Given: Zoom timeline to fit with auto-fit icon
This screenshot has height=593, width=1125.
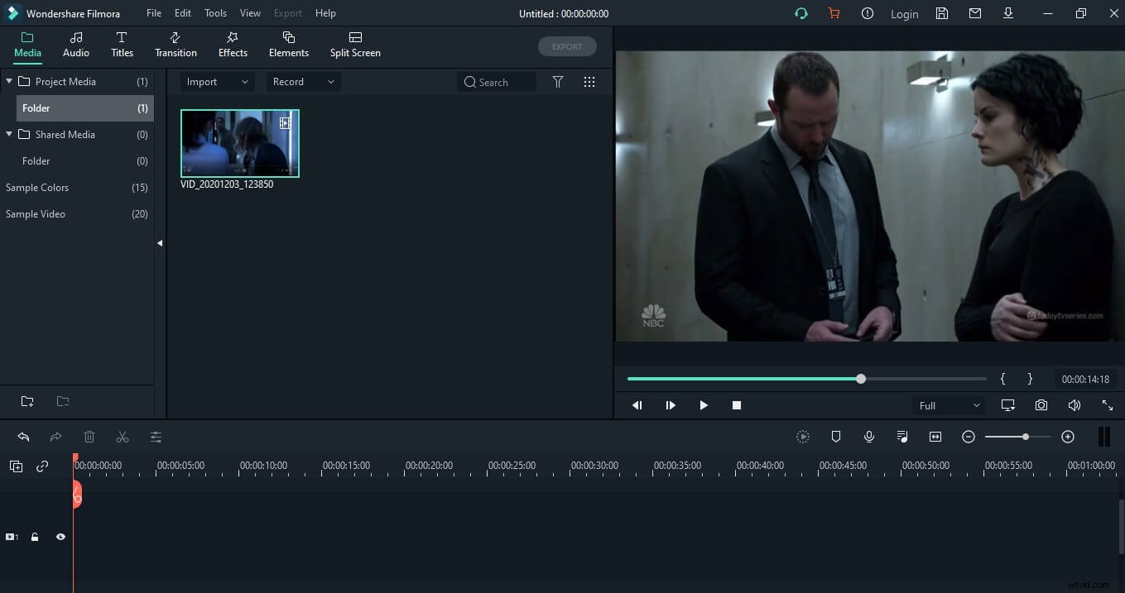Looking at the screenshot, I should [935, 437].
